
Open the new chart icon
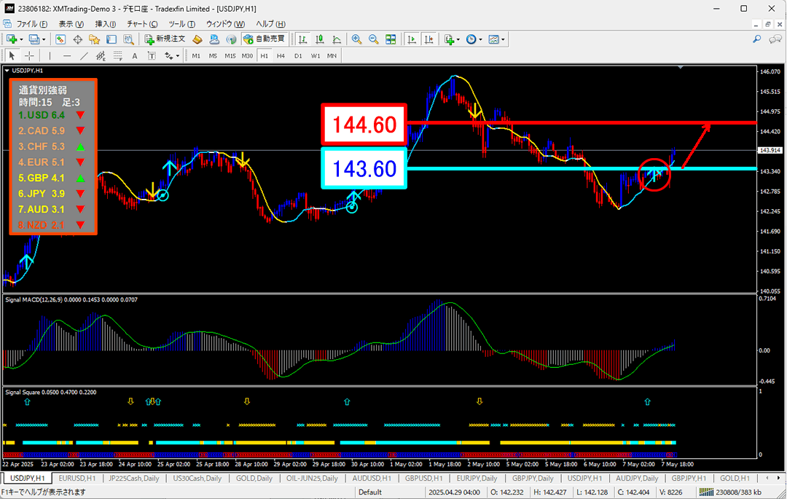[11, 39]
